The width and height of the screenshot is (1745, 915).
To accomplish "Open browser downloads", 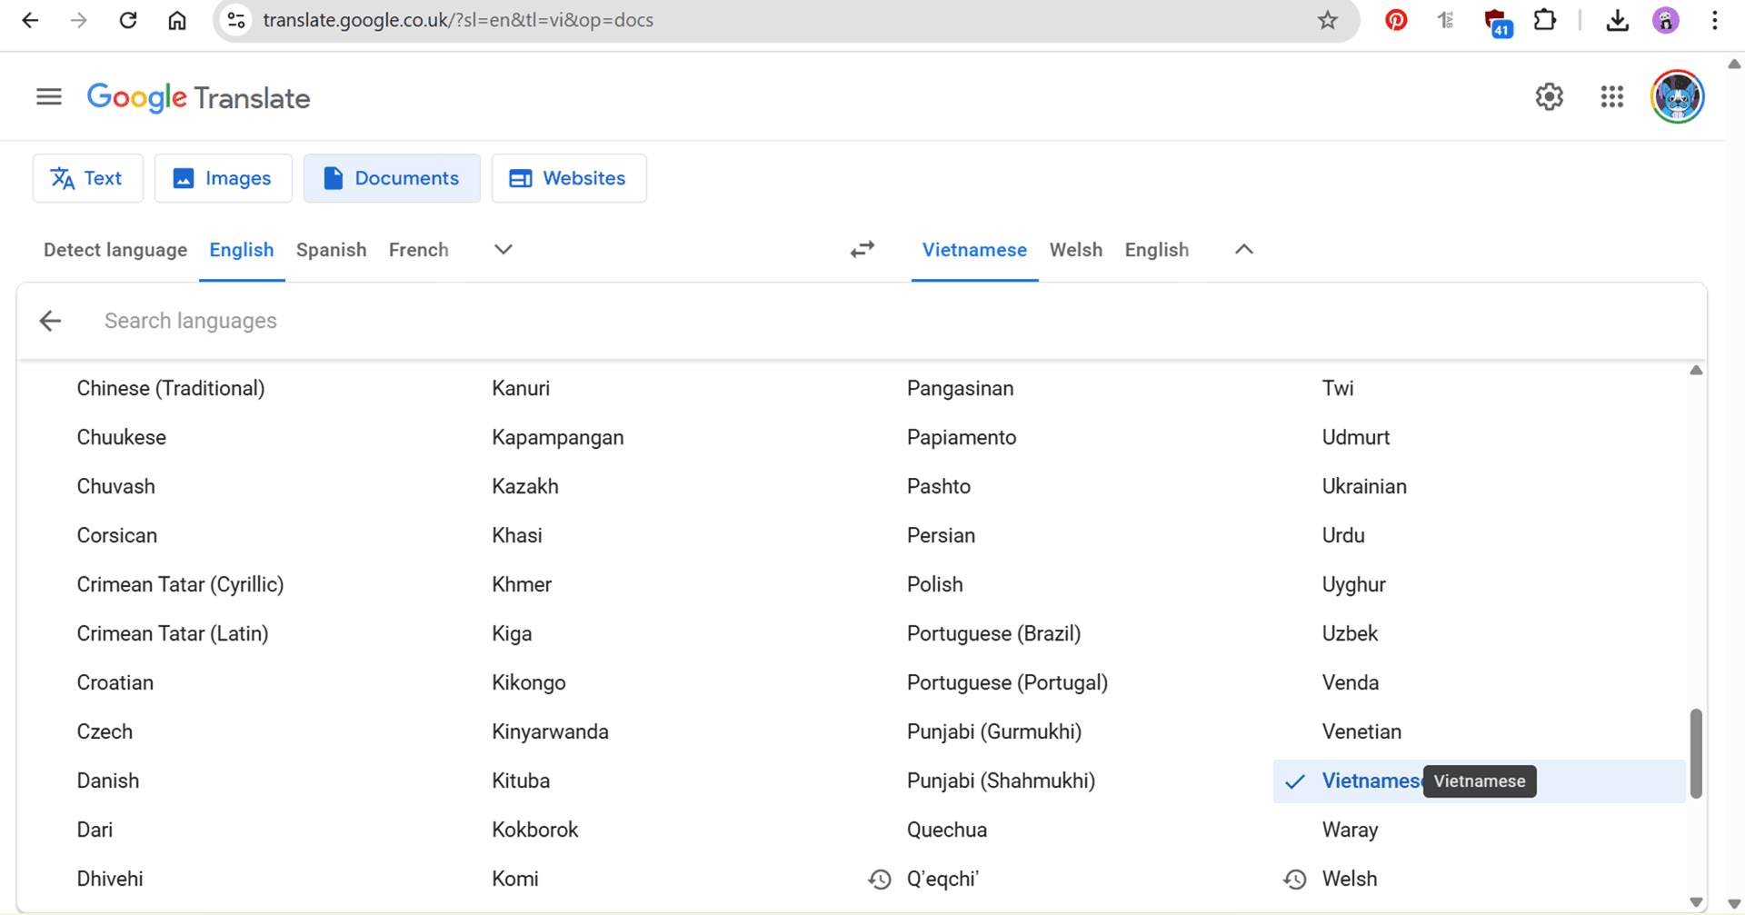I will pos(1617,20).
